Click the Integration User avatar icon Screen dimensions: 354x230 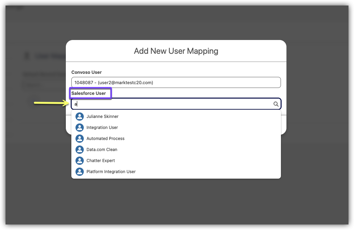point(80,128)
